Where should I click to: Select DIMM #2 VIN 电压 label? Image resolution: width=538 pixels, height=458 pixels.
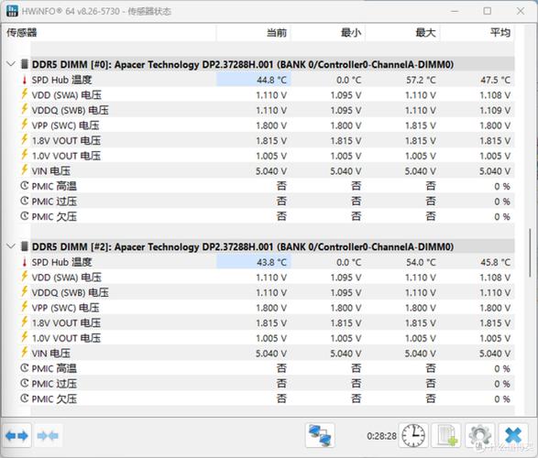tap(50, 353)
